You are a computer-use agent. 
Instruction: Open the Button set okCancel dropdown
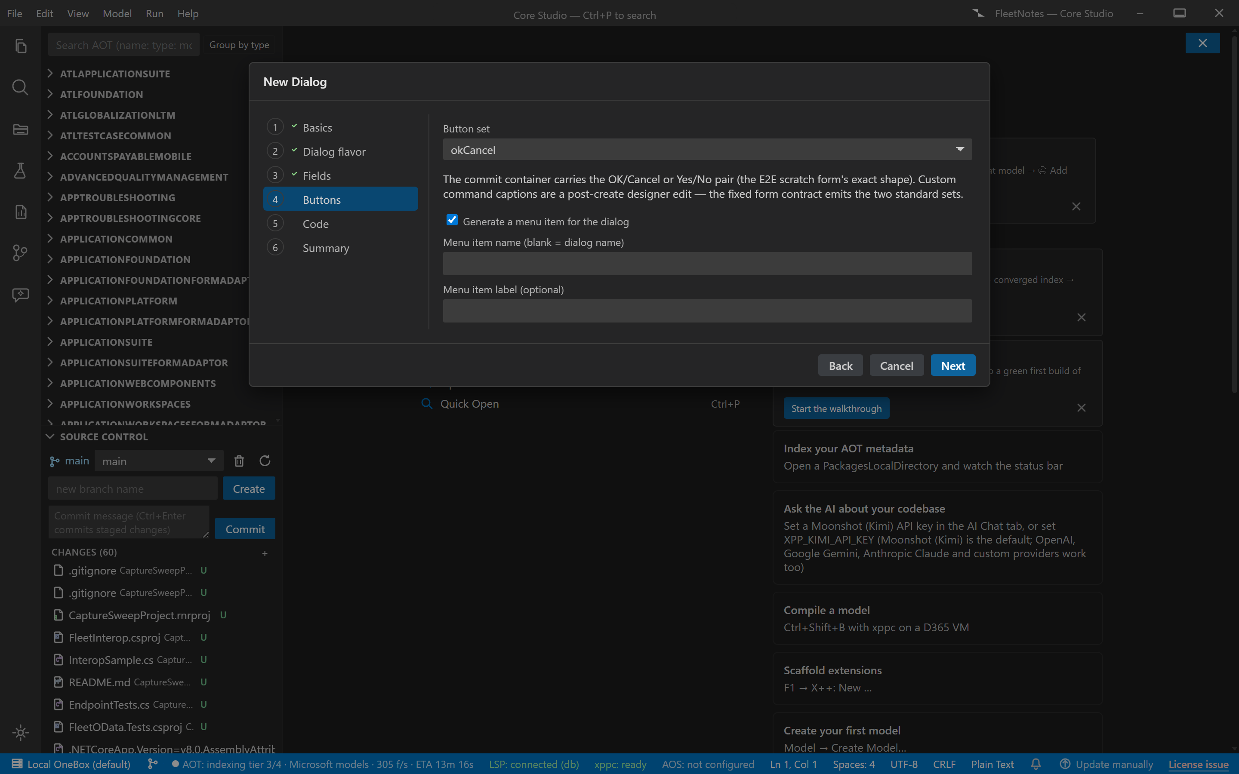tap(707, 150)
